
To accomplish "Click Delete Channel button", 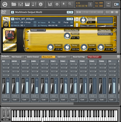I will coord(33,57).
